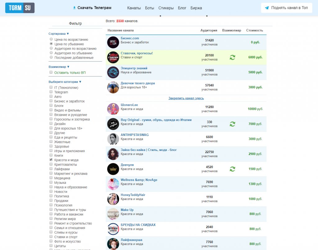Screen dimensions: 318x250
Task: Click the TGRM SU site logo
Action: [x=20, y=8]
